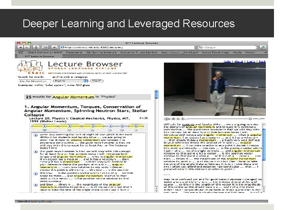The image size is (281, 210).
Task: Open the "_01-02.pdf" bookmark
Action: coord(180,52)
